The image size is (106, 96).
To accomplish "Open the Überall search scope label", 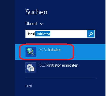I will tap(31, 24).
